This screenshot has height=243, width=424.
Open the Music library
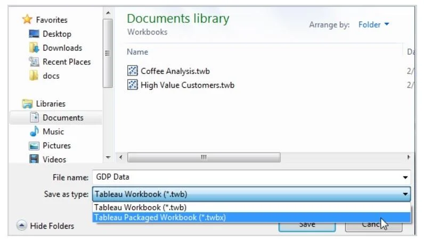[x=53, y=131]
